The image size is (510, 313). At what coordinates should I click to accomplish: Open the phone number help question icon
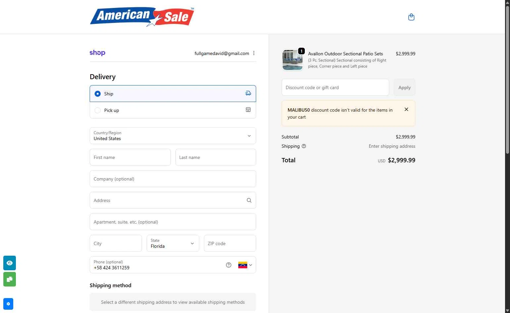click(x=229, y=265)
